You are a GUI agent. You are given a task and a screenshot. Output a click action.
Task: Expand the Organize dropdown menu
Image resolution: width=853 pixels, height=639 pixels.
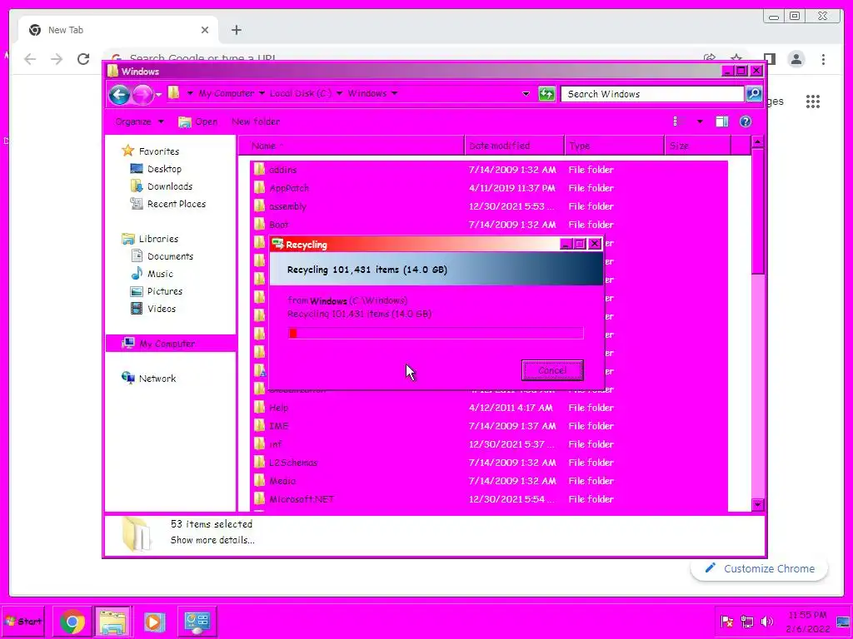click(139, 121)
